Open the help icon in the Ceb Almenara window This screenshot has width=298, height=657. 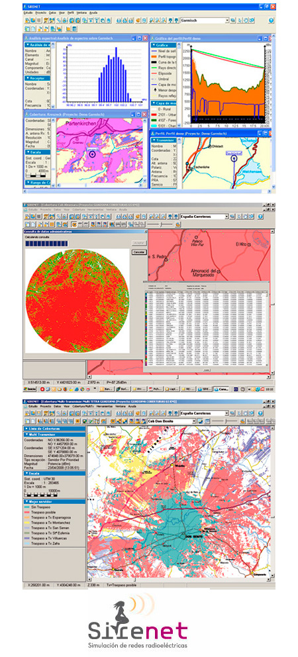coord(260,217)
